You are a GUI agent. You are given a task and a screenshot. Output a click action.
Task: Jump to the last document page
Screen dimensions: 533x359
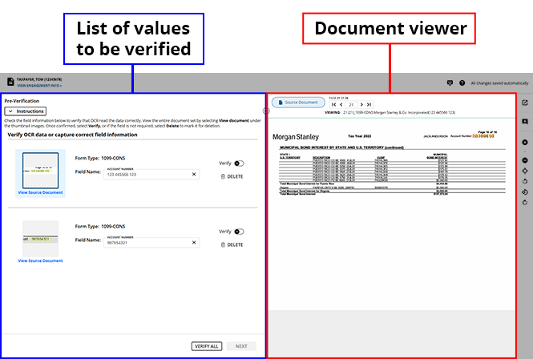pos(369,105)
